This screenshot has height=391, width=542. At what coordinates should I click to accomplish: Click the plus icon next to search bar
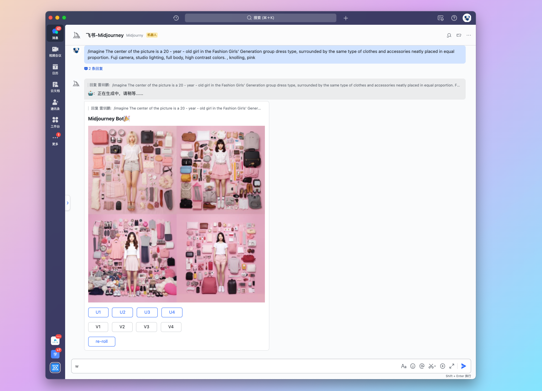(346, 18)
